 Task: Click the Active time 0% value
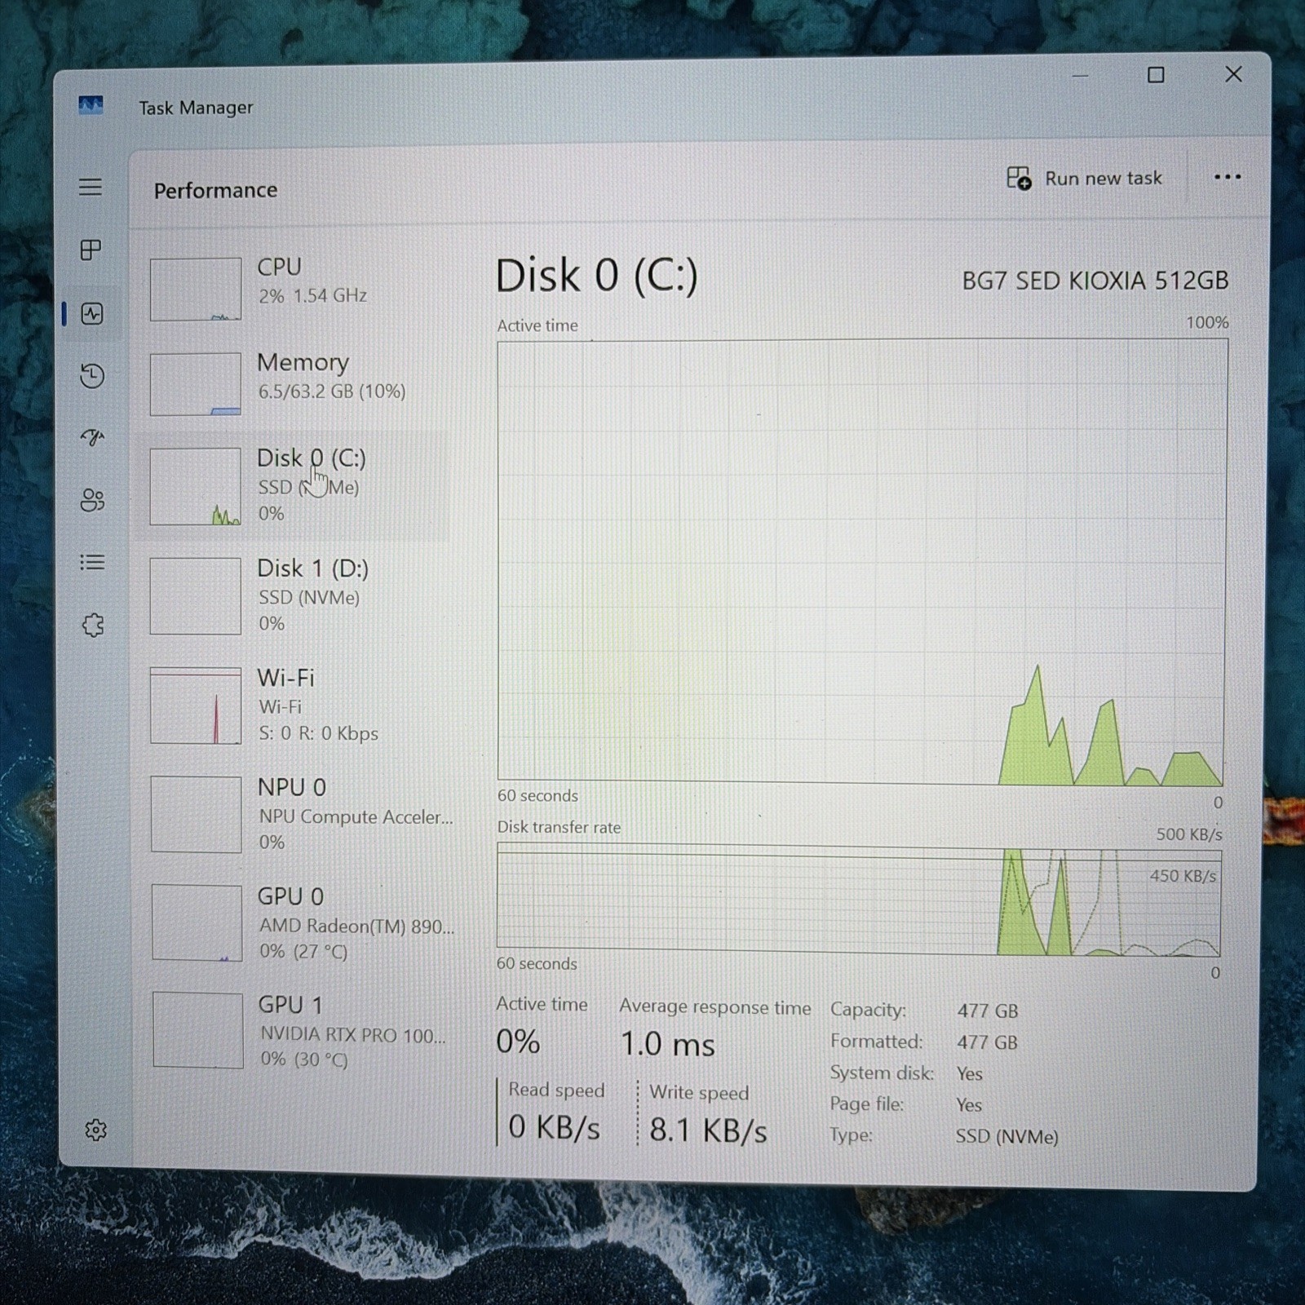[518, 1042]
